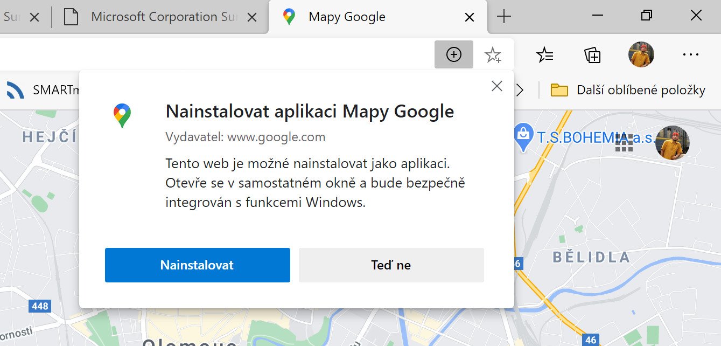Click the install app plus icon in address bar

point(454,54)
